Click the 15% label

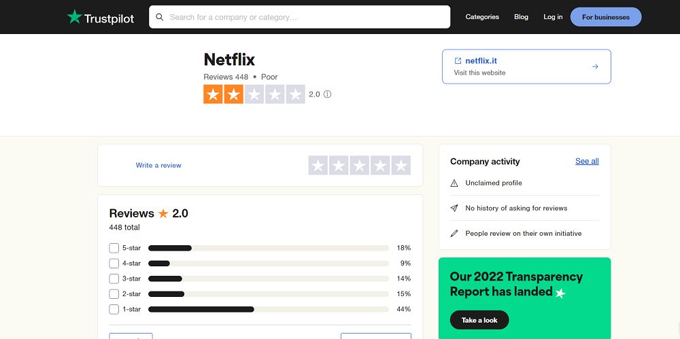pos(404,294)
